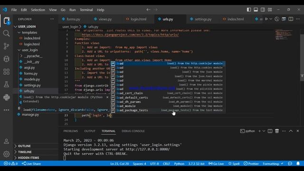Open run options dropdown arrow
The height and width of the screenshot is (171, 304).
271,19
